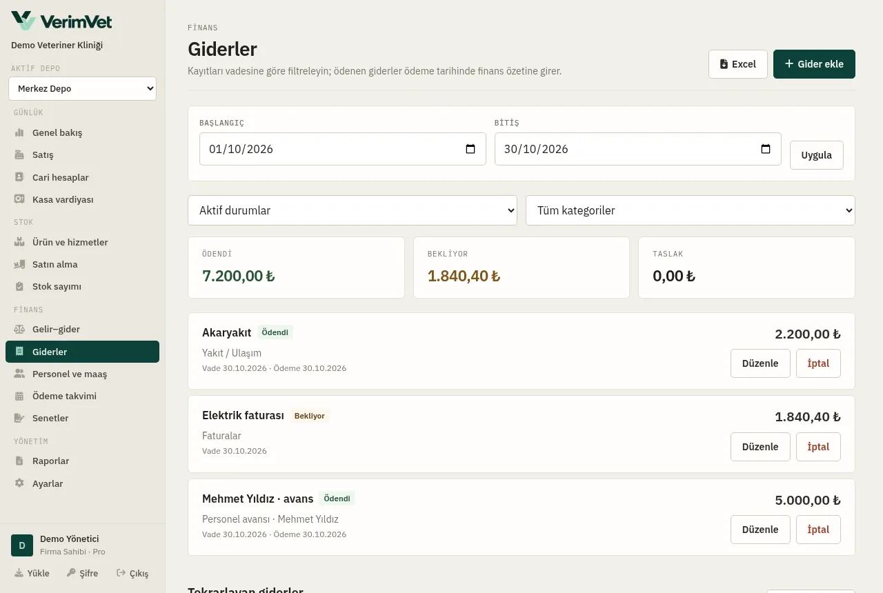Apply date range with Uygula button
Viewport: 883px width, 593px height.
coord(817,155)
